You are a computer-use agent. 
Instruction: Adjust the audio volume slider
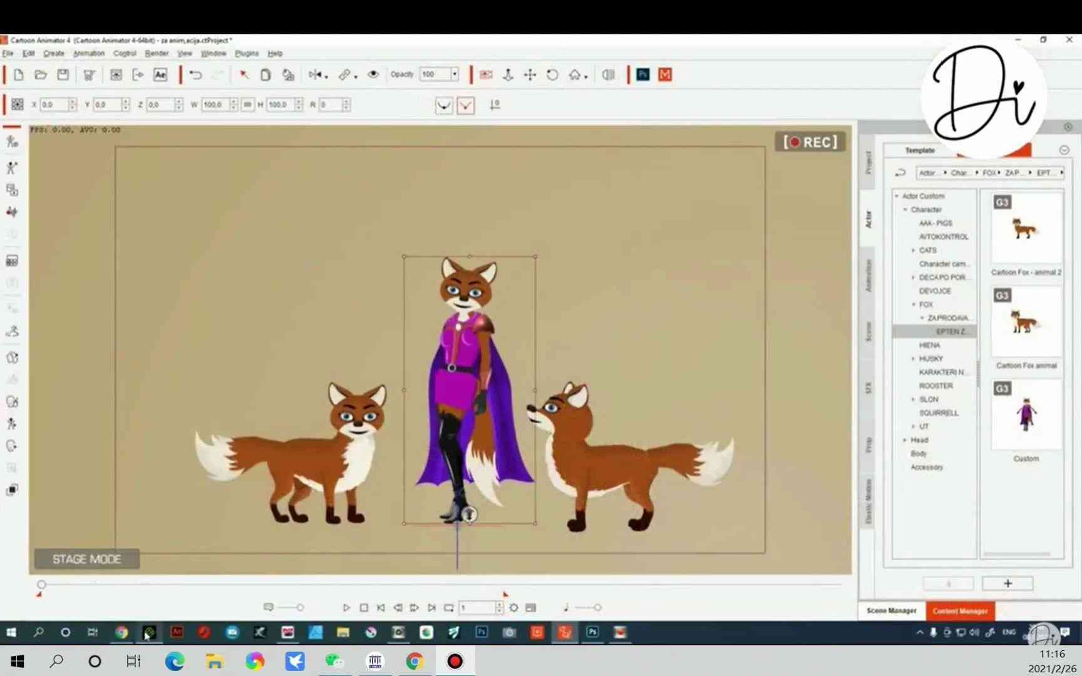(589, 608)
